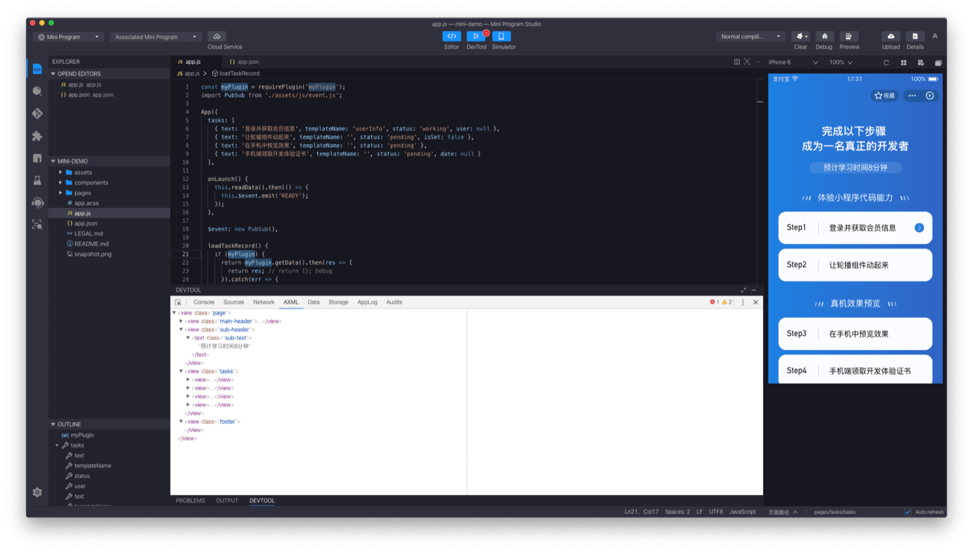
Task: Toggle the Editor view button
Action: tap(451, 38)
